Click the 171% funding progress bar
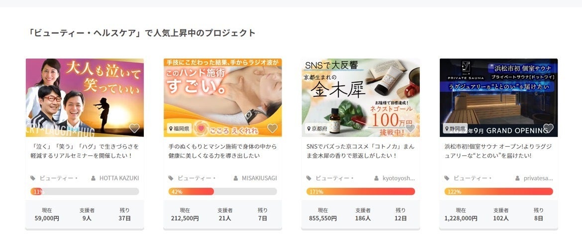 click(361, 191)
